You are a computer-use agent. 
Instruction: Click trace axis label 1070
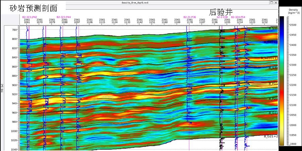pyautogui.click(x=40, y=22)
